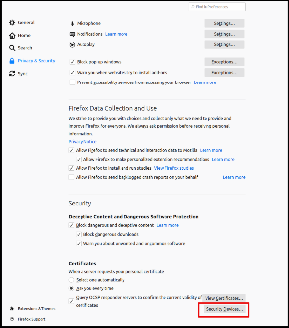Open General preferences gear icon
Screen dimensions: 289x328
pyautogui.click(x=12, y=23)
